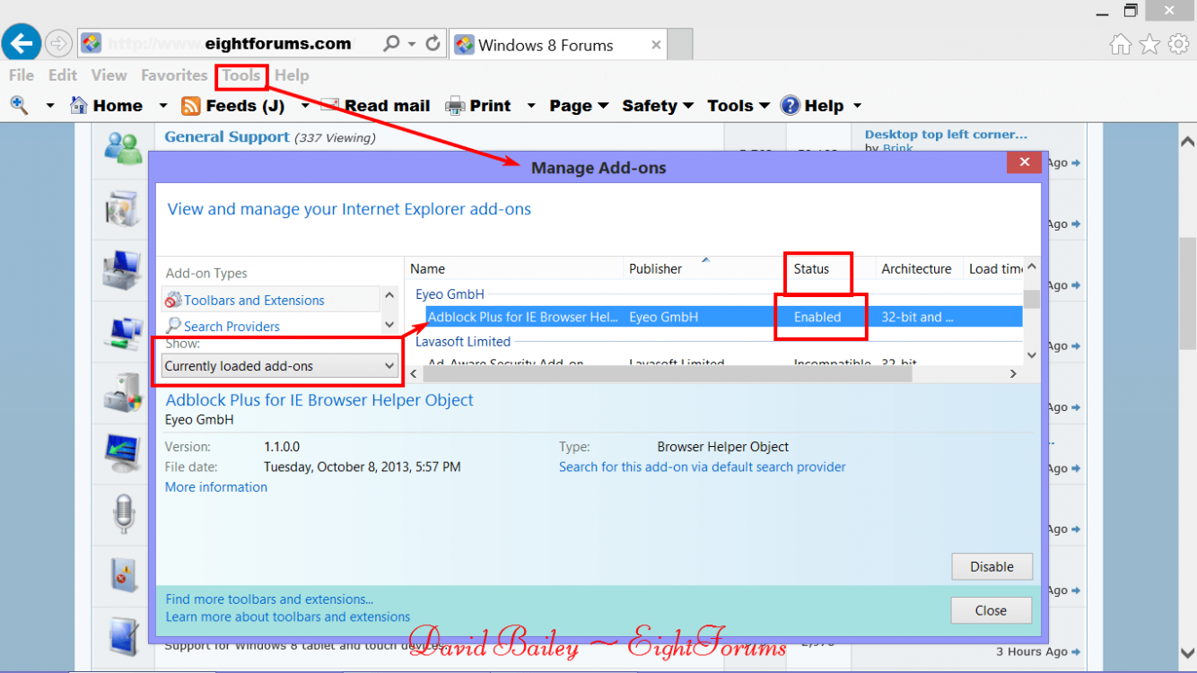Viewport: 1197px width, 673px height.
Task: Click 'Search for this add-on via default search provider'
Action: 703,467
